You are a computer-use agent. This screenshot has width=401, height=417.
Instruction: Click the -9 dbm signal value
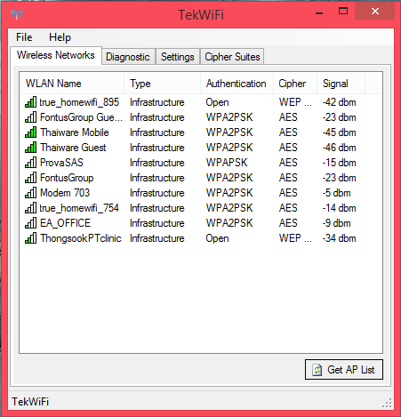337,223
